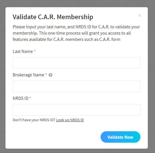Activate the NRDS ID input field

tap(77, 110)
